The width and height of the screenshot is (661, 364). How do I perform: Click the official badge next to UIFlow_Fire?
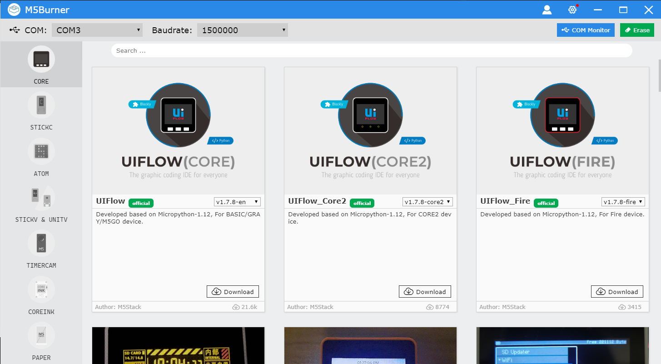tap(546, 203)
